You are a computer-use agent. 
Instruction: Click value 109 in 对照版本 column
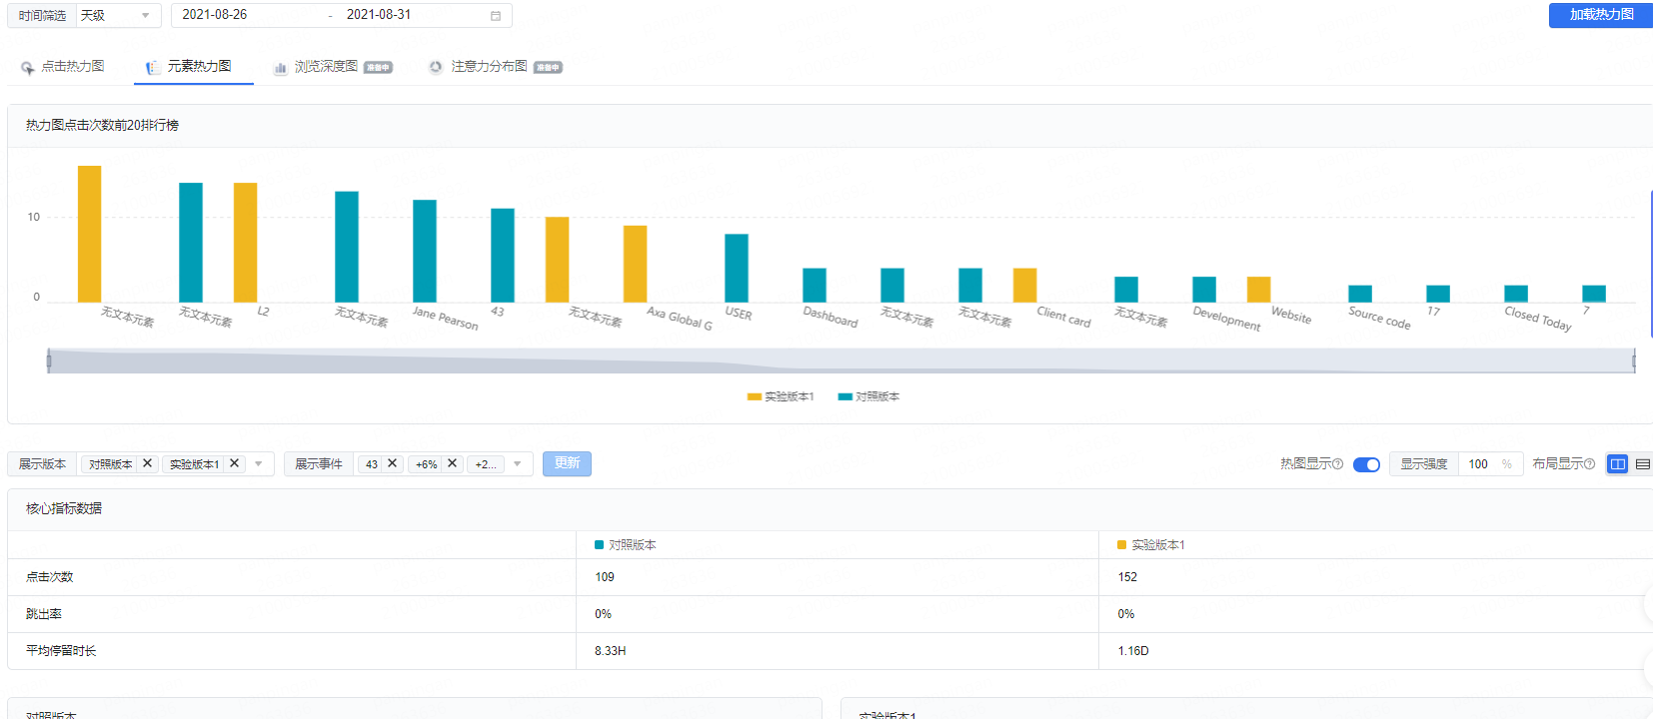click(x=605, y=577)
